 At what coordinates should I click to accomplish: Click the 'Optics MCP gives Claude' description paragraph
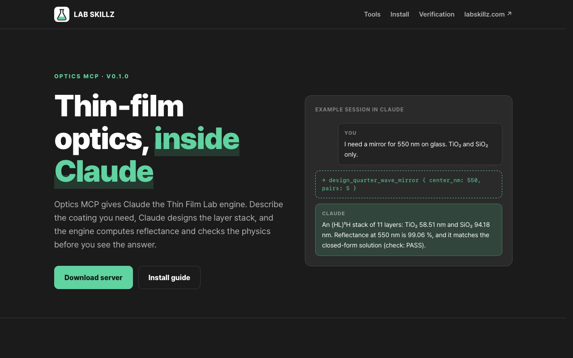tap(169, 225)
